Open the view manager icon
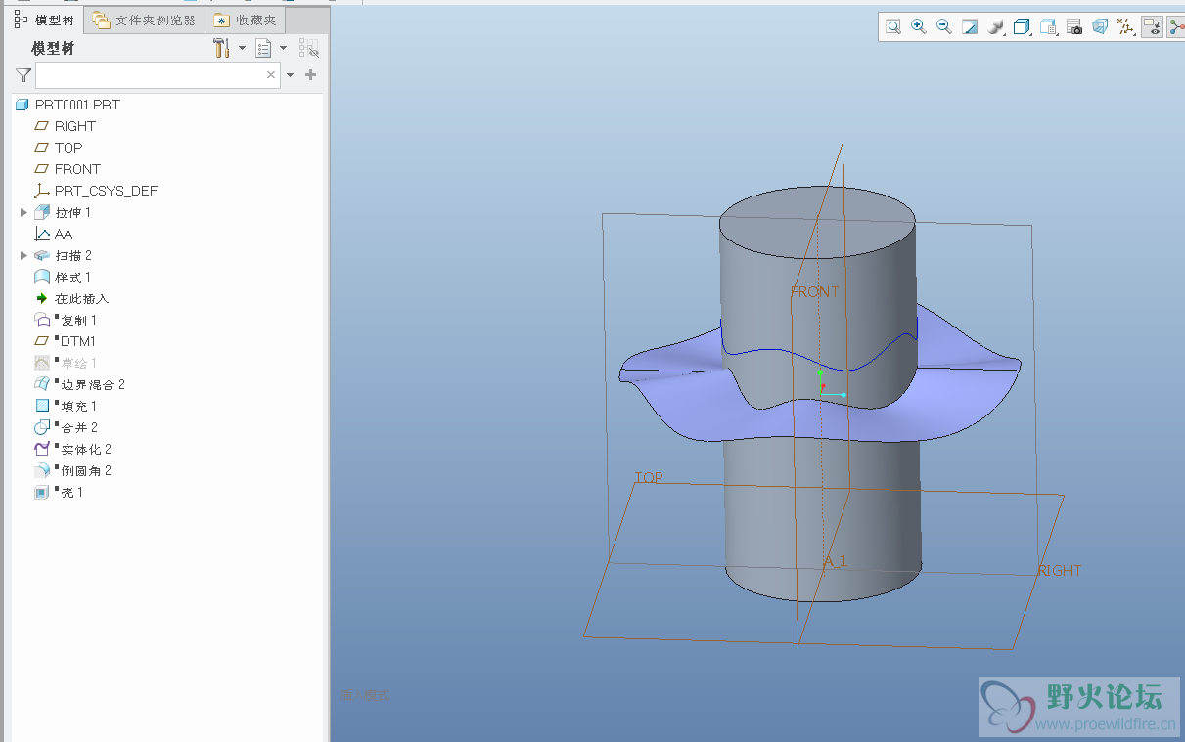 point(1048,27)
